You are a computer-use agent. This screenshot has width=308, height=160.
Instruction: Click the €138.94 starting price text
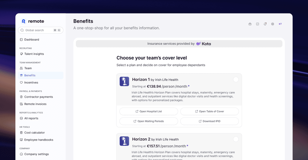(x=154, y=86)
